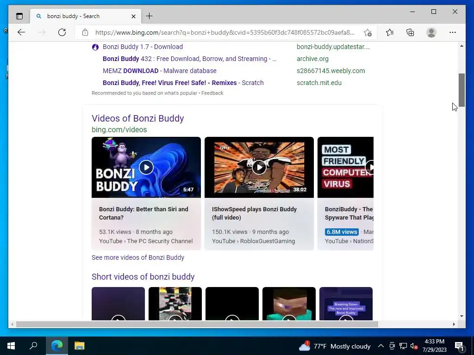Open the Collections icon
474x355 pixels.
point(410,32)
